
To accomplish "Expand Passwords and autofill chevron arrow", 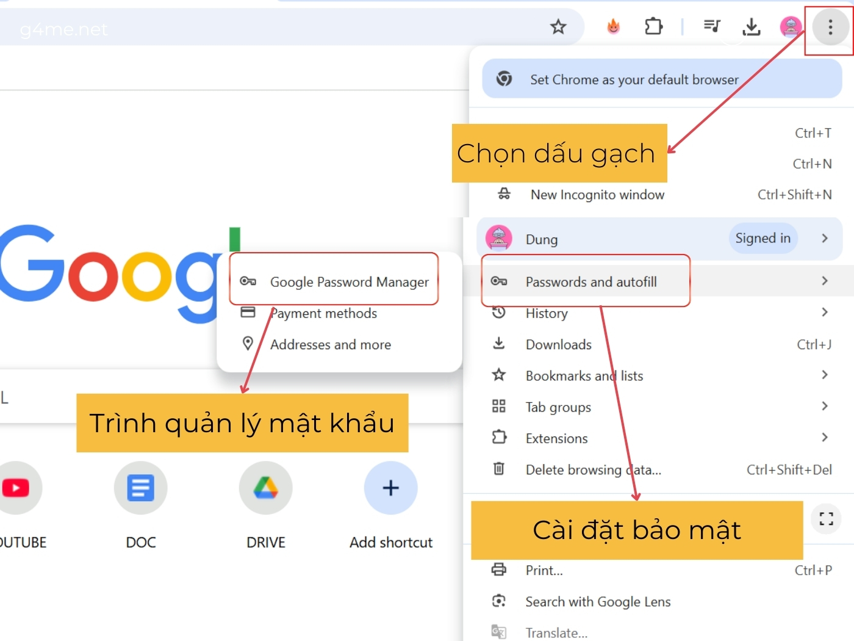I will coord(825,281).
